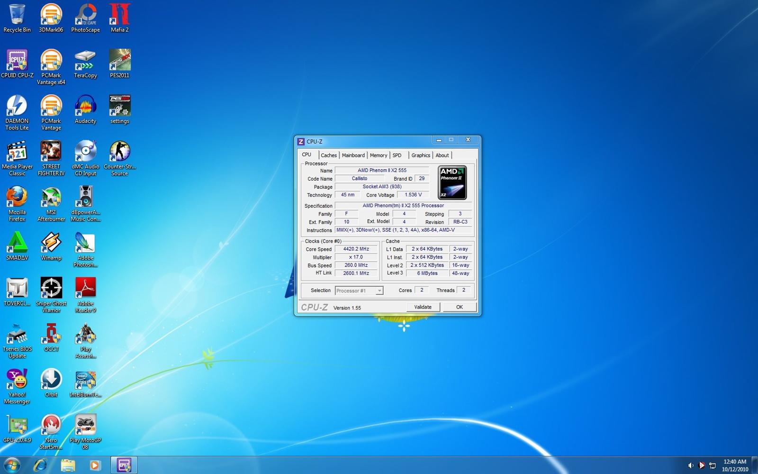Select Counter-Strike Source icon
The width and height of the screenshot is (758, 474).
click(x=120, y=158)
